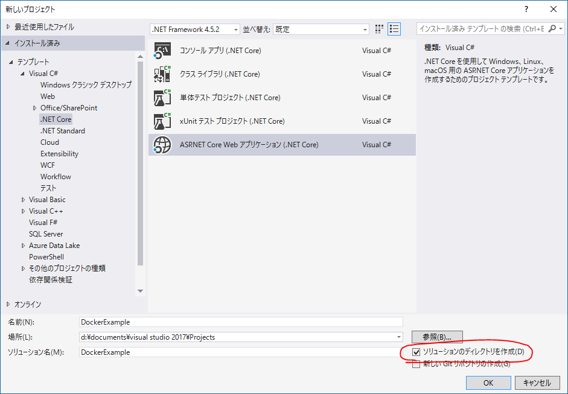
Task: Expand the Office/SharePoint tree node
Action: [x=35, y=108]
